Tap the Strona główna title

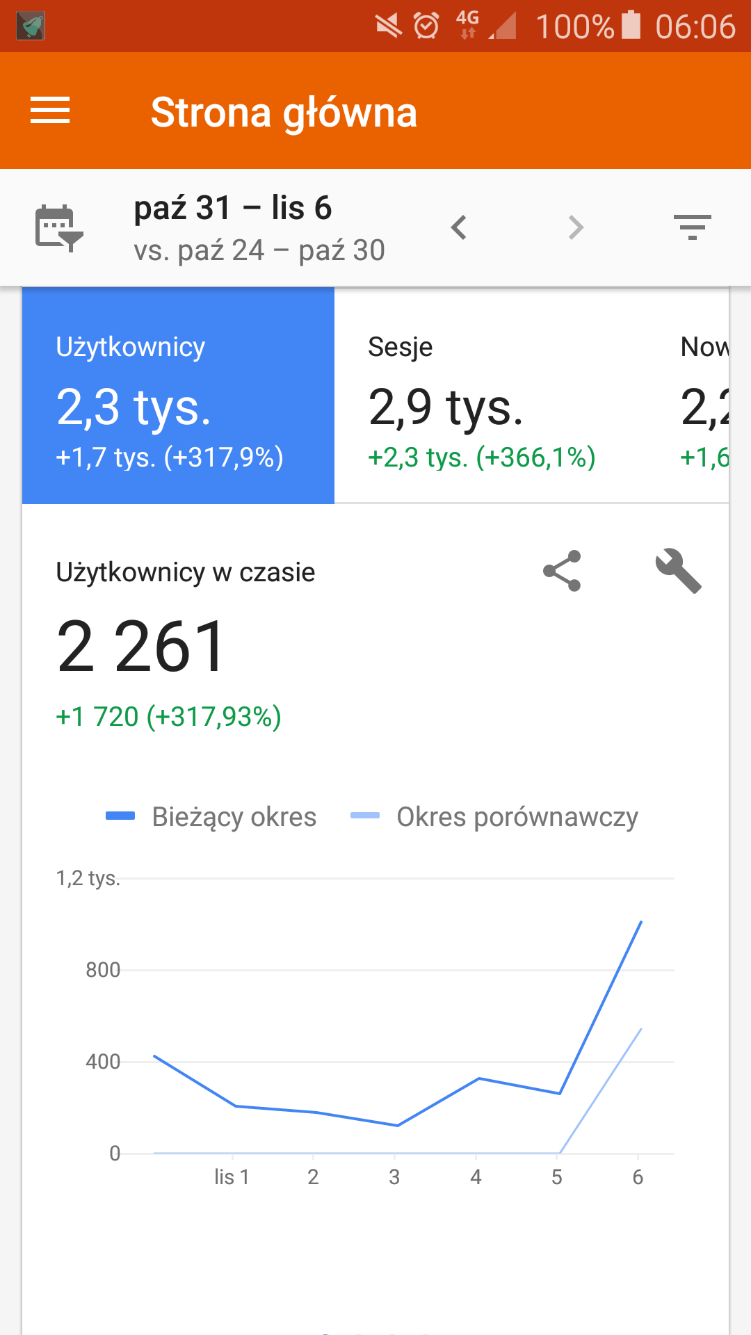[x=284, y=112]
